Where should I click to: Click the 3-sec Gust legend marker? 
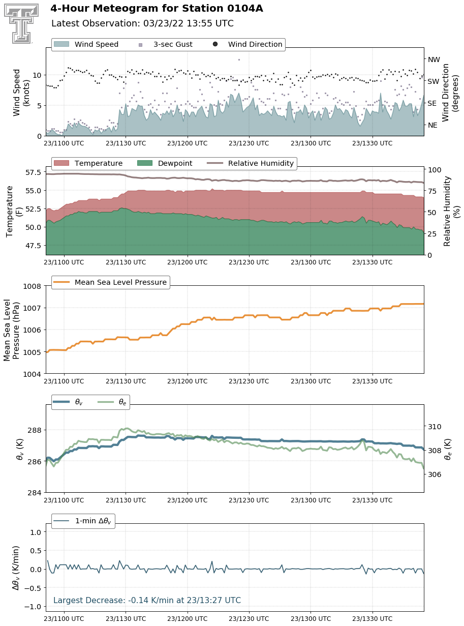[x=140, y=45]
